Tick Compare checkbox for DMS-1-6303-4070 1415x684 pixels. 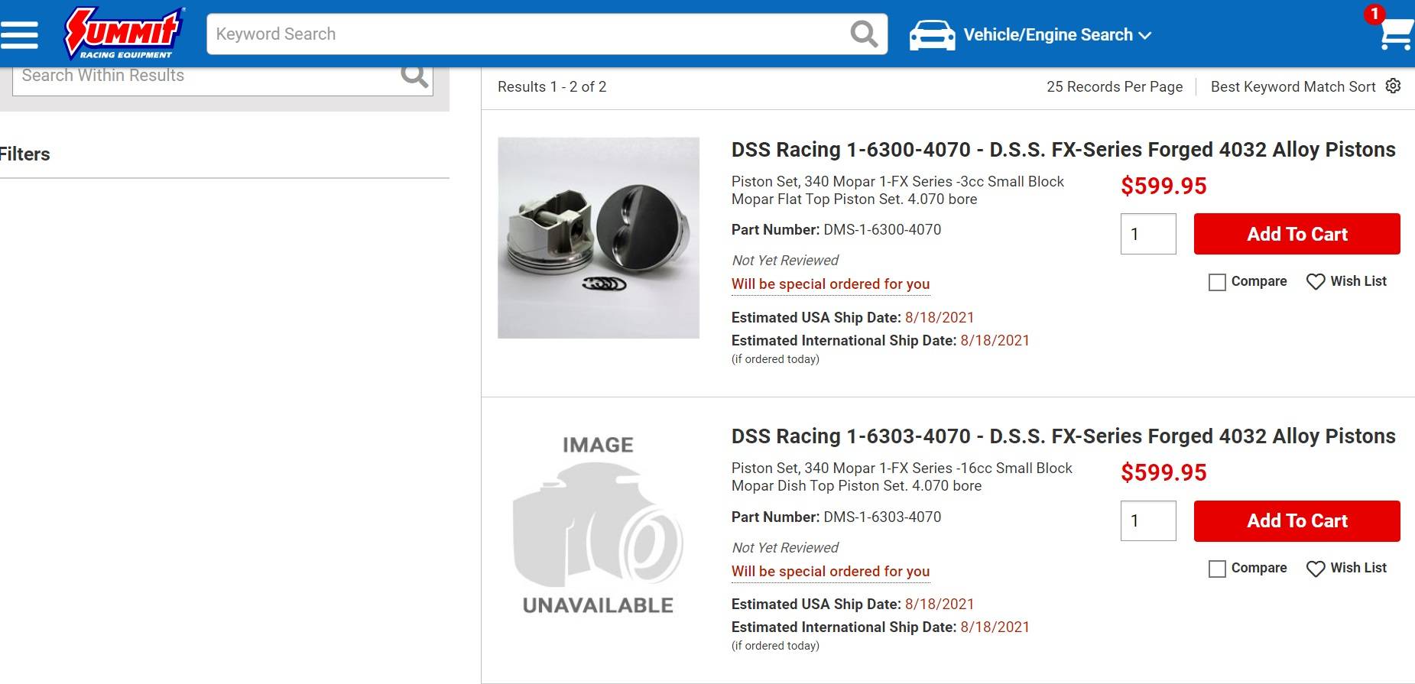point(1217,569)
